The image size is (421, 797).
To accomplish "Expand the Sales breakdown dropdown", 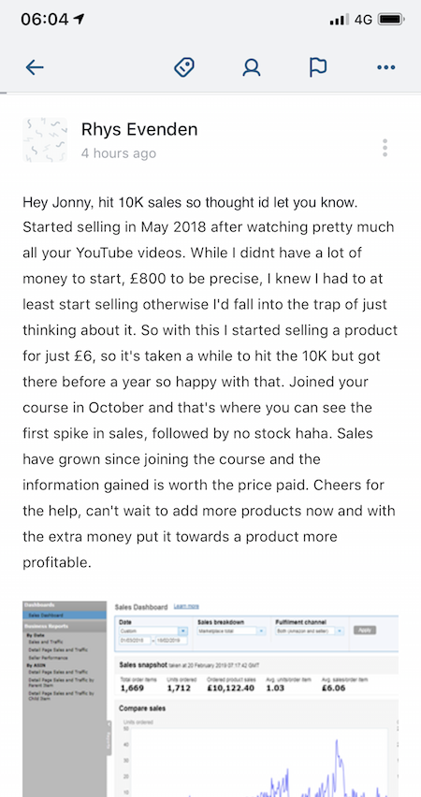I will (x=231, y=630).
